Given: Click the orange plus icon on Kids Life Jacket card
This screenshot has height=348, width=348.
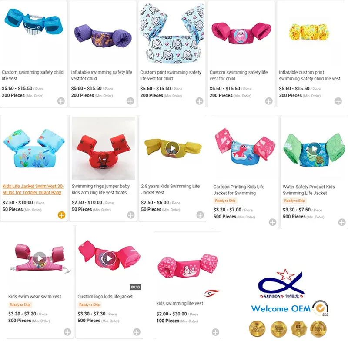Looking at the screenshot, I should [61, 215].
